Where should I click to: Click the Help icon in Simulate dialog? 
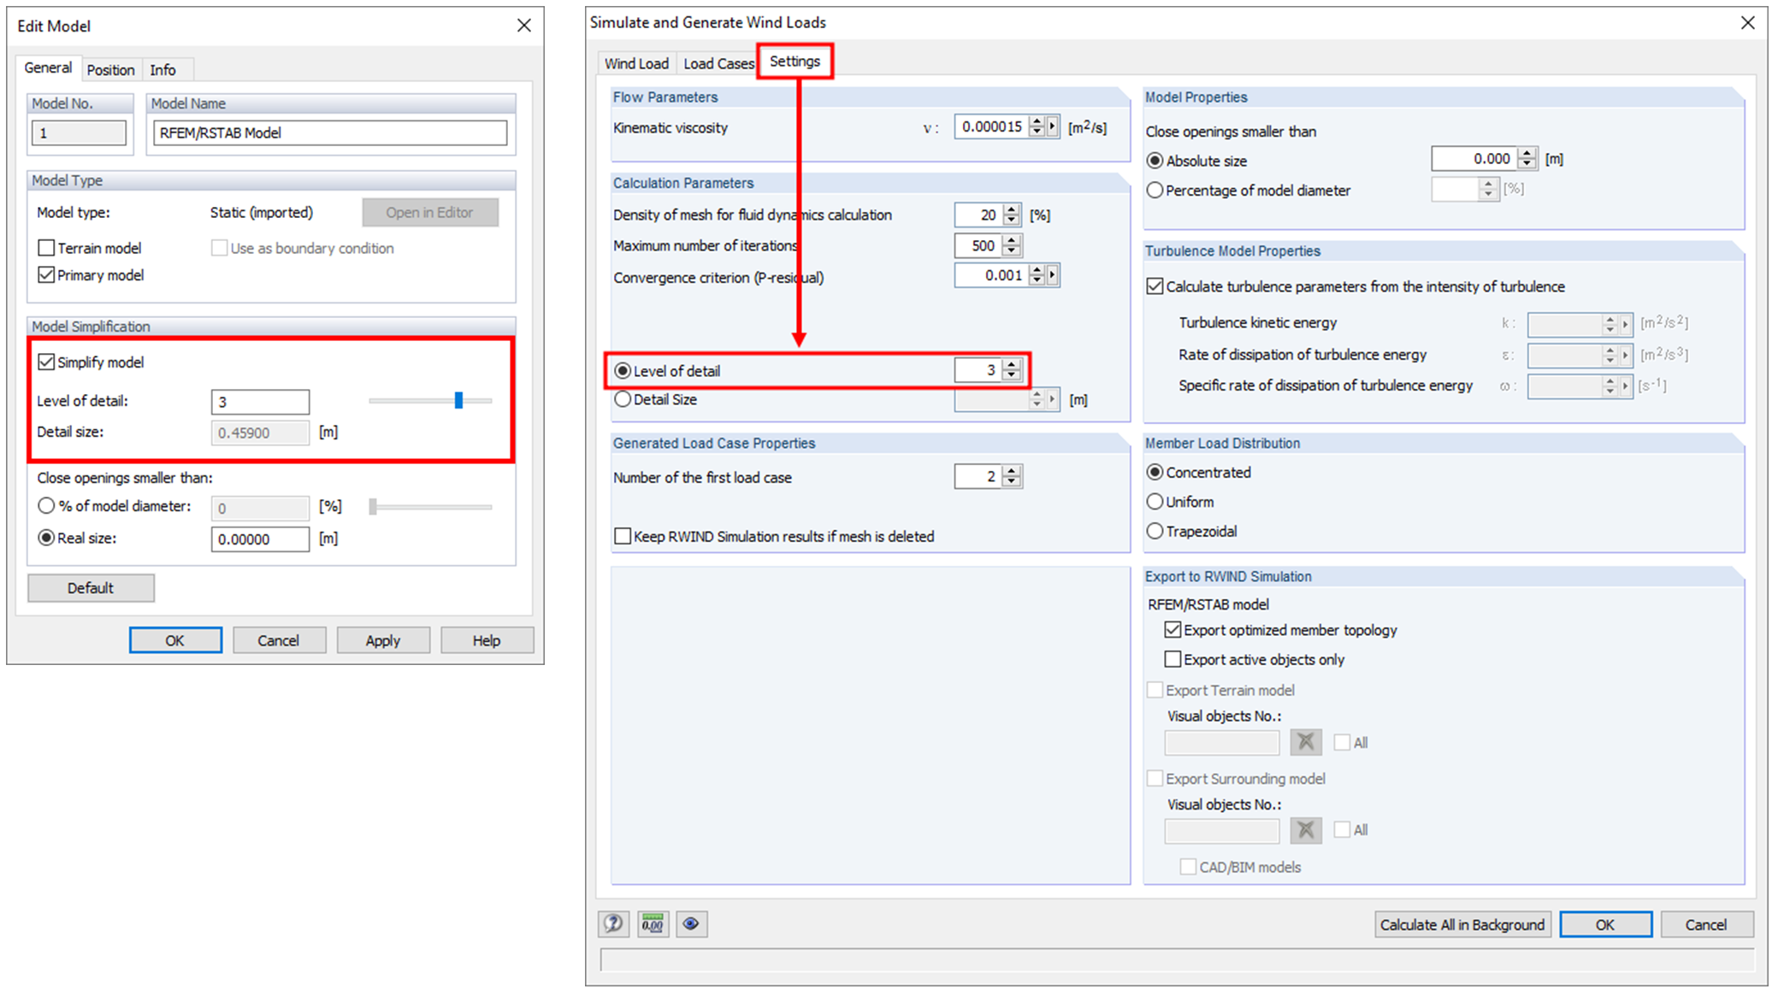(x=613, y=924)
